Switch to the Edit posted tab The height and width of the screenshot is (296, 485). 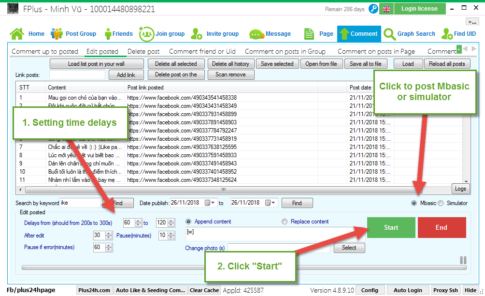[x=102, y=51]
